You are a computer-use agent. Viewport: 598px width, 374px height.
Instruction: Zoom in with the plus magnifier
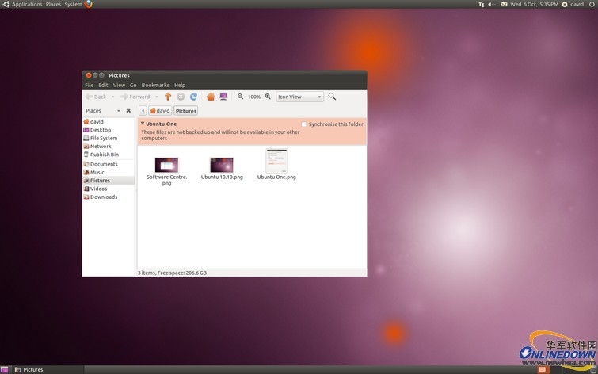(x=268, y=97)
